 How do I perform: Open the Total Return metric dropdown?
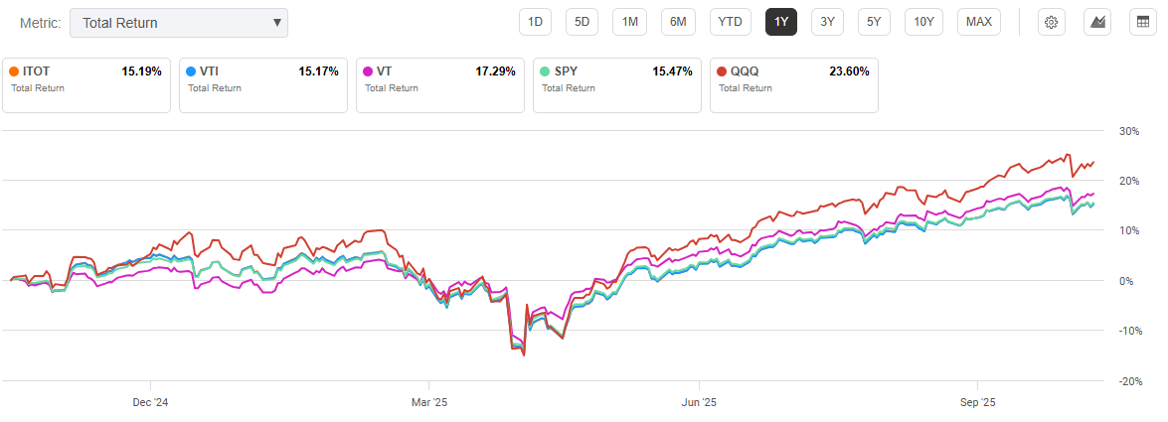point(179,23)
